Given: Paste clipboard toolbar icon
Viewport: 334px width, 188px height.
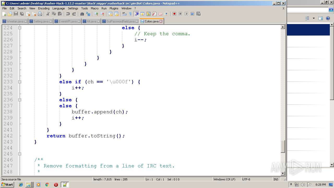Looking at the screenshot, I should (60, 14).
